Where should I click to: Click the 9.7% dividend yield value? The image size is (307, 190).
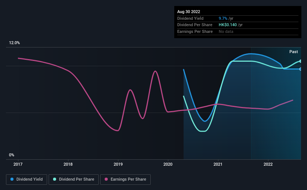point(223,18)
